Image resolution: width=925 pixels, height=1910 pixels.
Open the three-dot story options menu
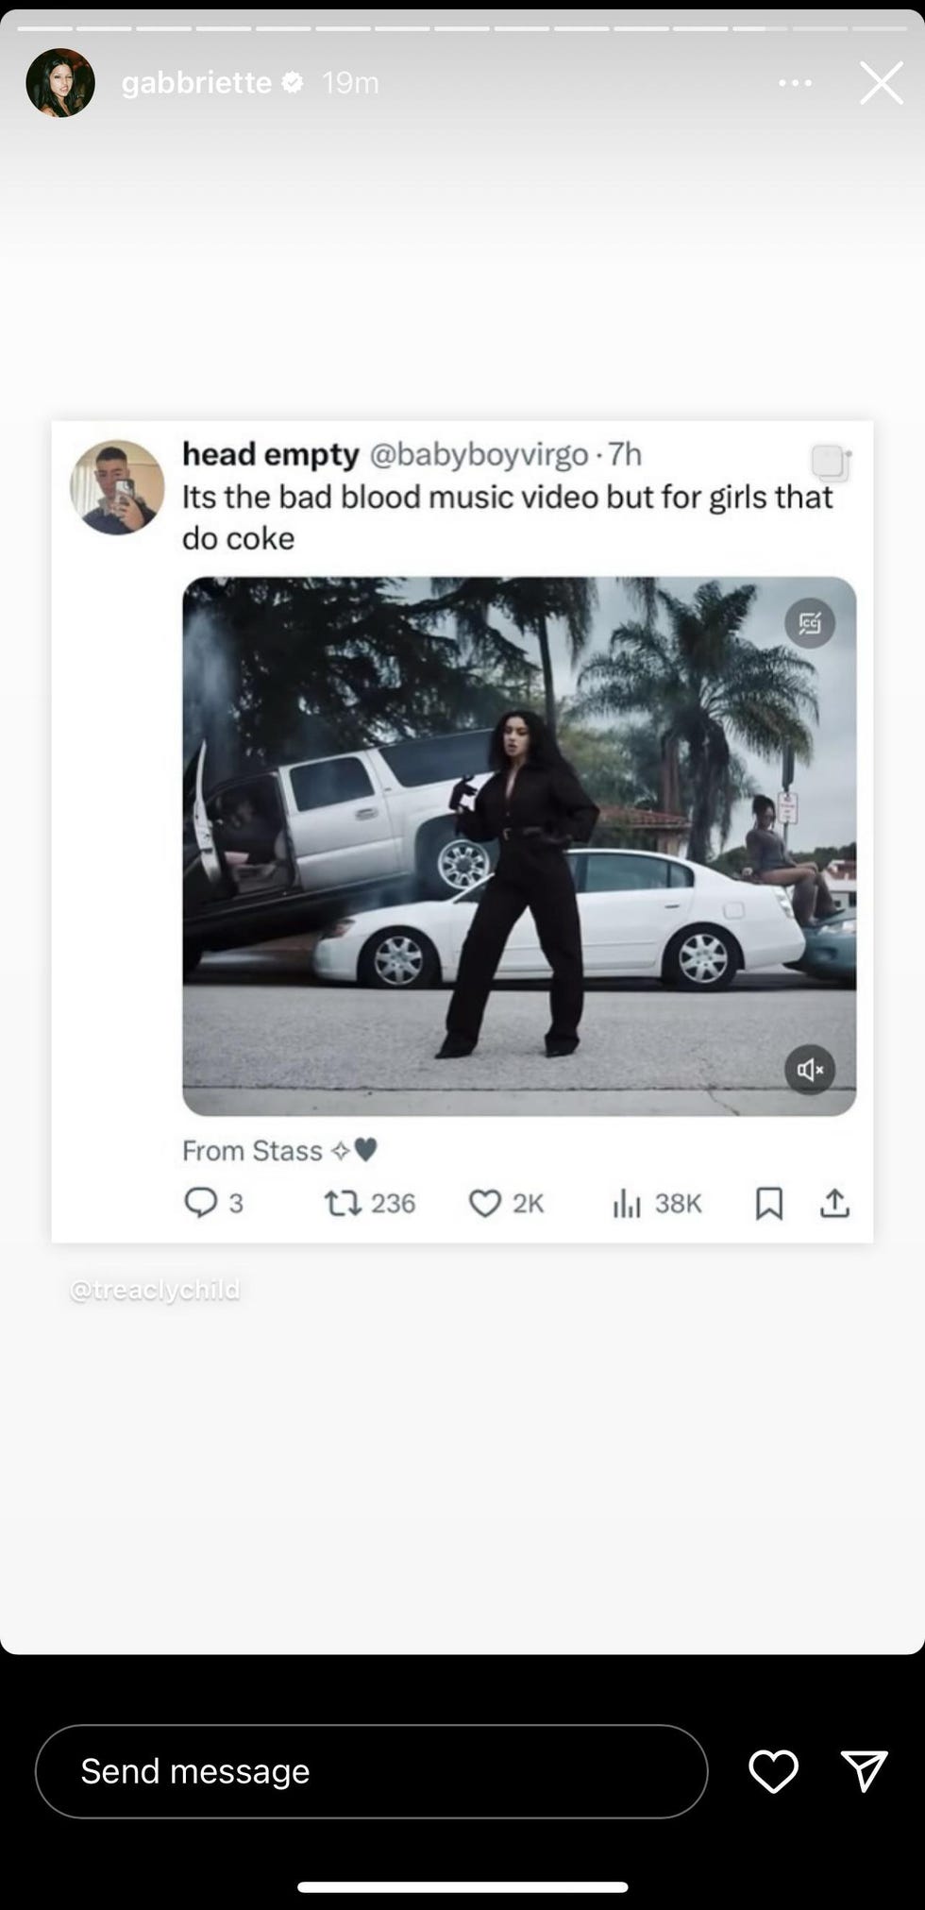point(795,83)
